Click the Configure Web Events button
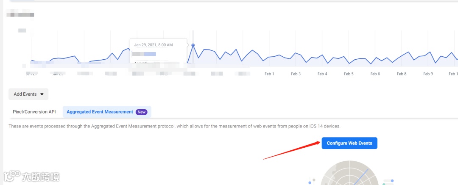This screenshot has width=458, height=185. [x=349, y=143]
